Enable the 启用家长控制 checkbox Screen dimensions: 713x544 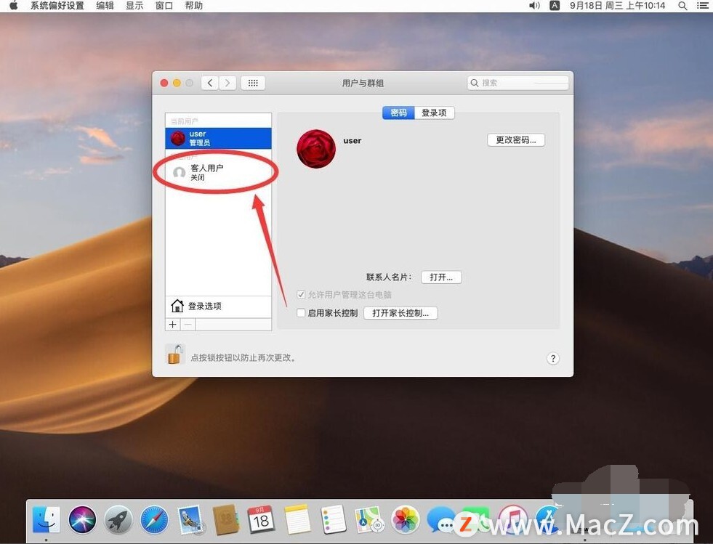point(301,313)
